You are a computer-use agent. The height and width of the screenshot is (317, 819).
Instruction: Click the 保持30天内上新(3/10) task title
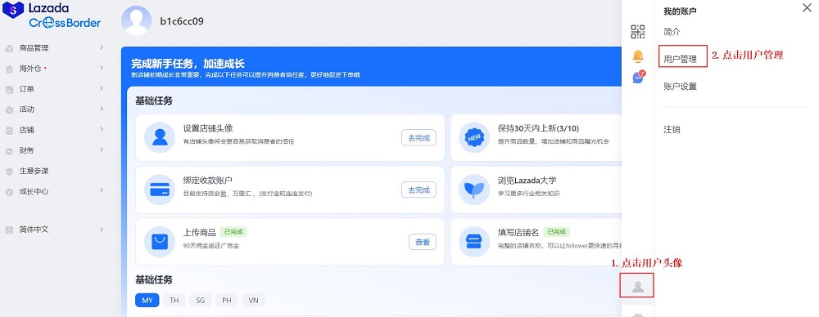click(x=539, y=128)
